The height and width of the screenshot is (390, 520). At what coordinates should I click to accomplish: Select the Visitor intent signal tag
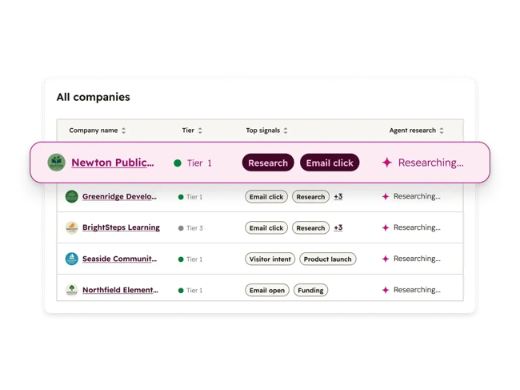pyautogui.click(x=270, y=259)
